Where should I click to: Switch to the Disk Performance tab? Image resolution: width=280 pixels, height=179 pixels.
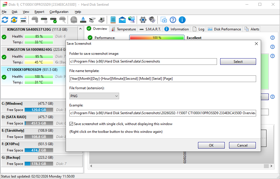(224, 29)
